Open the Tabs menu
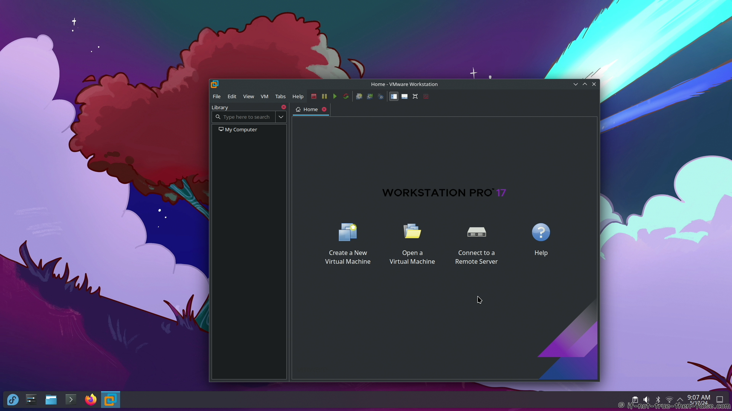This screenshot has width=732, height=411. point(280,96)
